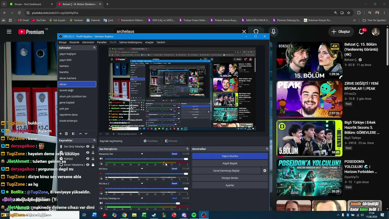Hide the Ses Giriş Yakalayıcısı source
This screenshot has width=389, height=219.
click(88, 147)
